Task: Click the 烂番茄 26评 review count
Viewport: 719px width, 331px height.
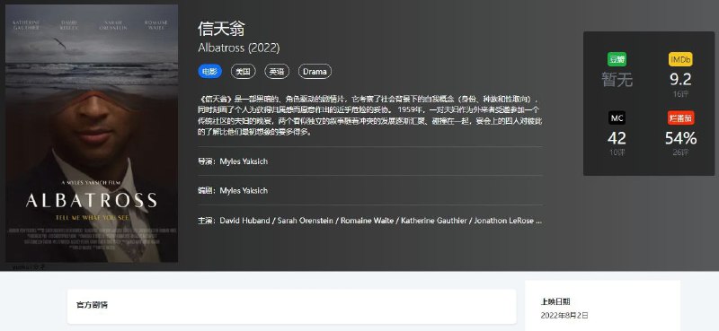Action: coord(681,152)
